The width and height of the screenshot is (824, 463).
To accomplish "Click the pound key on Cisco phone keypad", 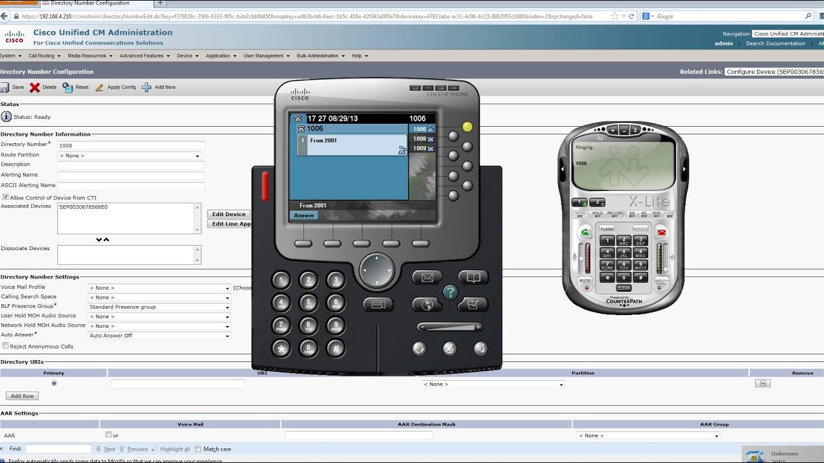I will coord(335,349).
